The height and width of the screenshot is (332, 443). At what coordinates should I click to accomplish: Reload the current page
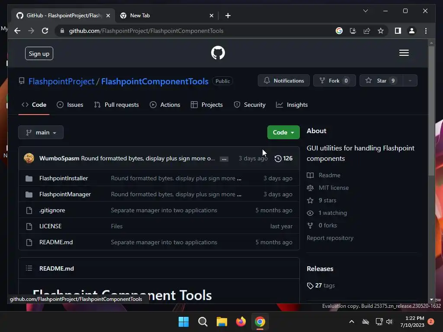pyautogui.click(x=45, y=31)
